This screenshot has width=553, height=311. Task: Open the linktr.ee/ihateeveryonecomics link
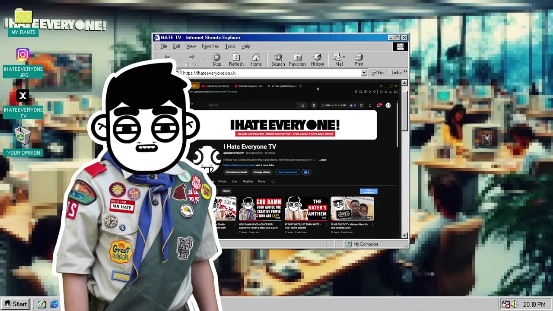239,165
